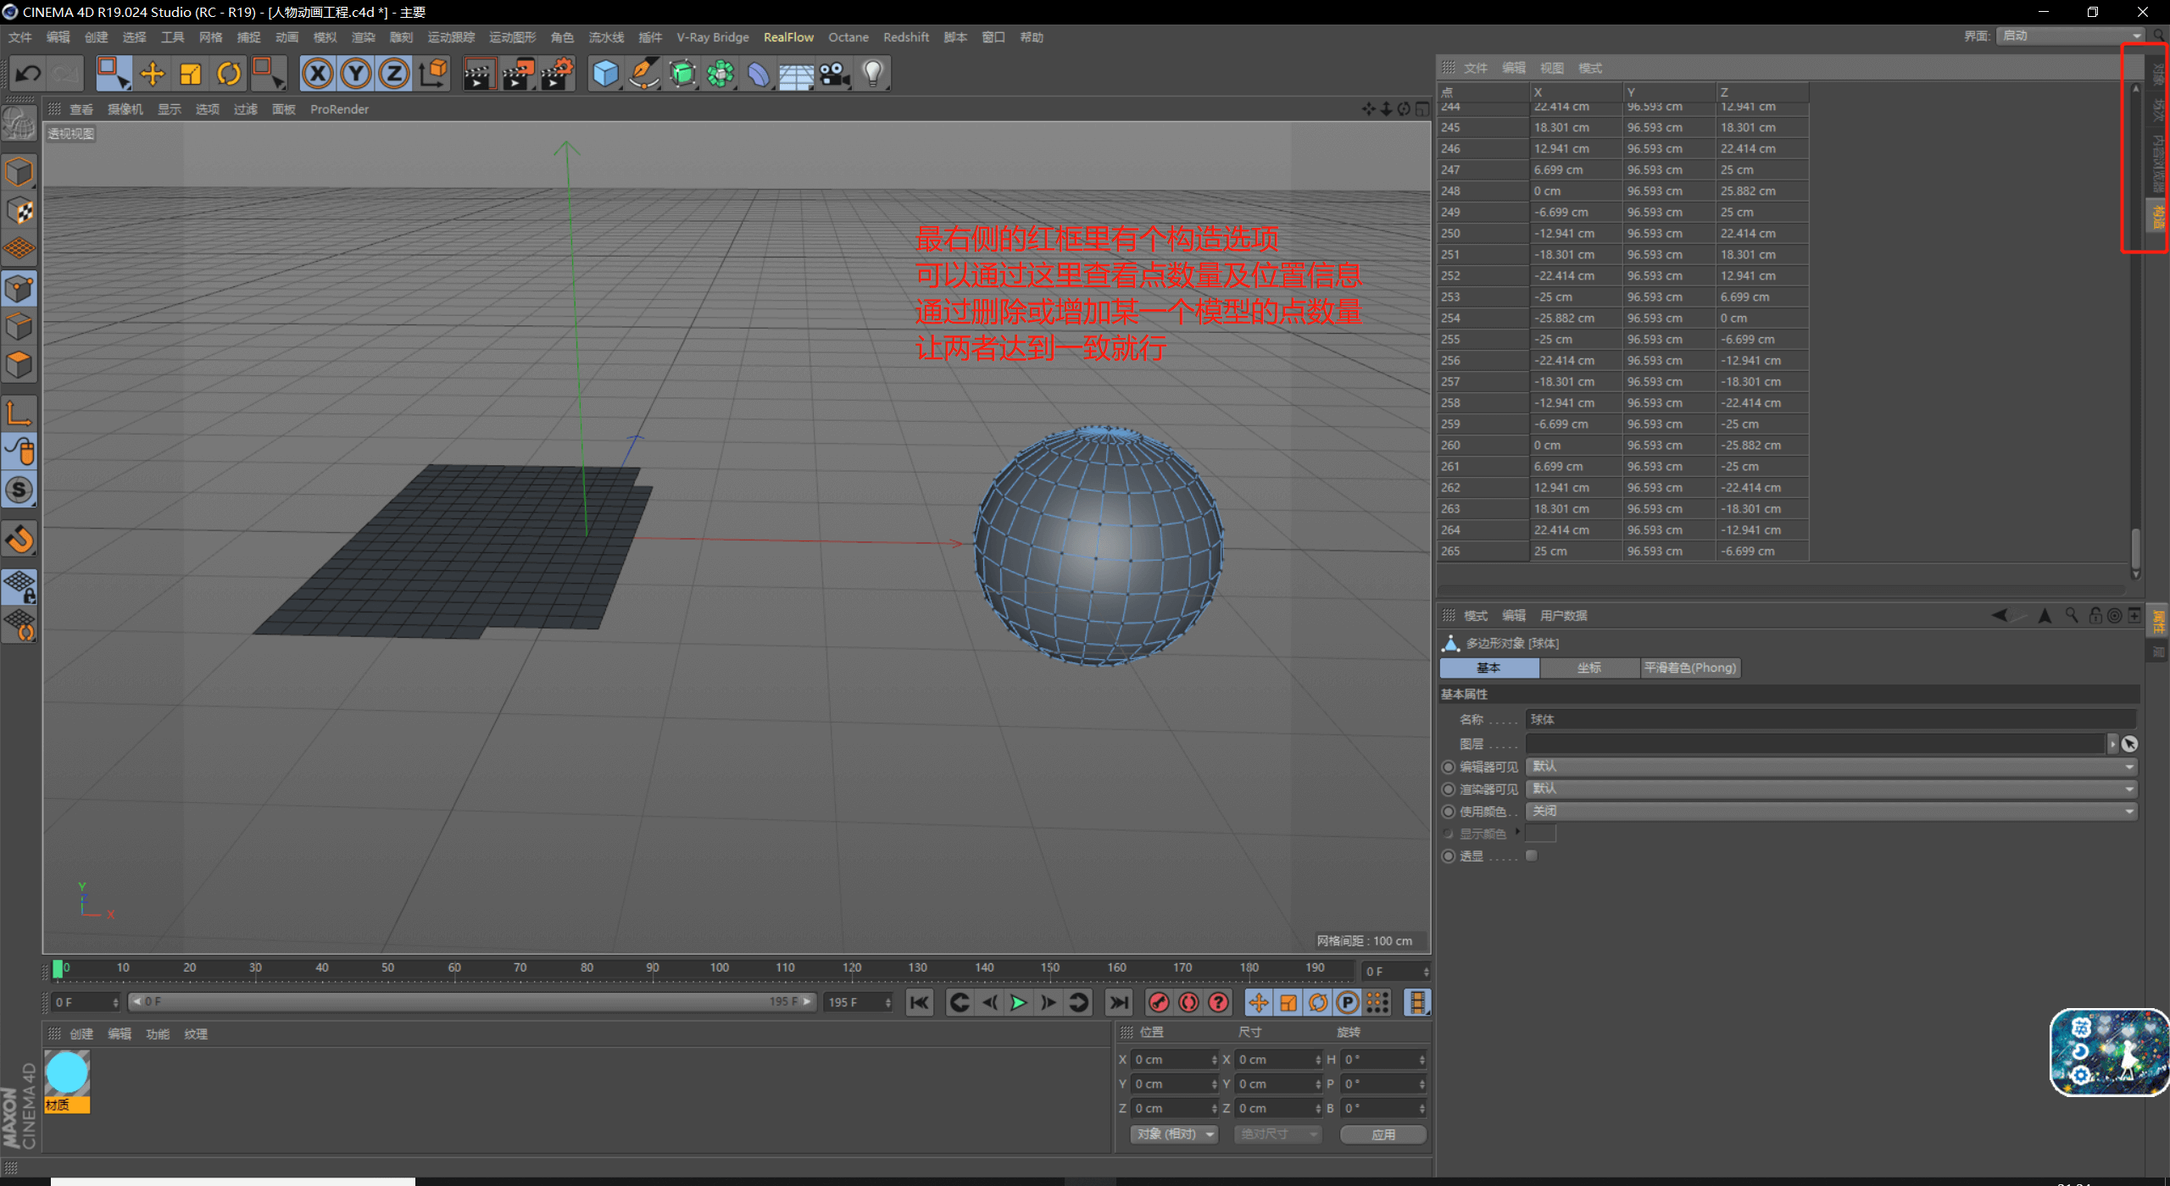Make the object editable
The image size is (2170, 1186).
(19, 125)
